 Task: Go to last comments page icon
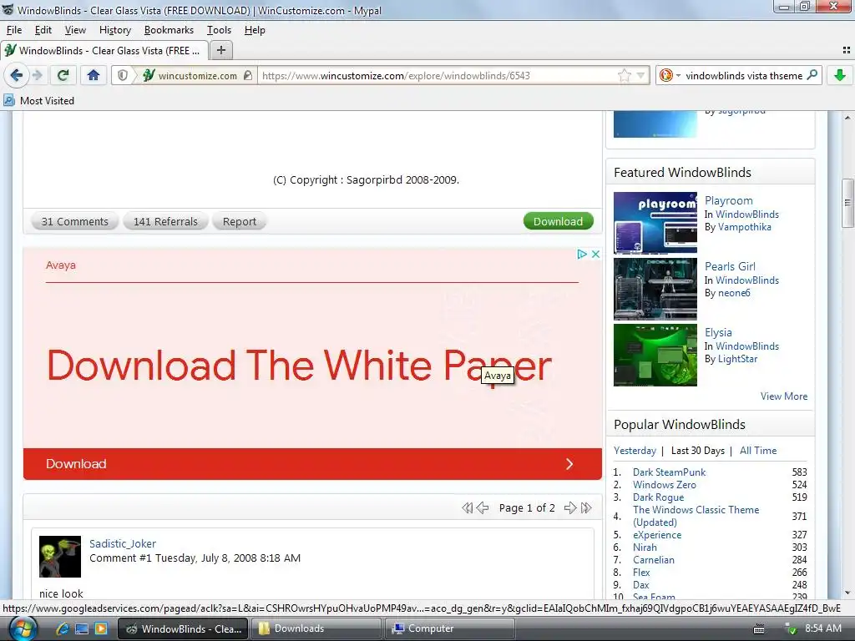586,508
